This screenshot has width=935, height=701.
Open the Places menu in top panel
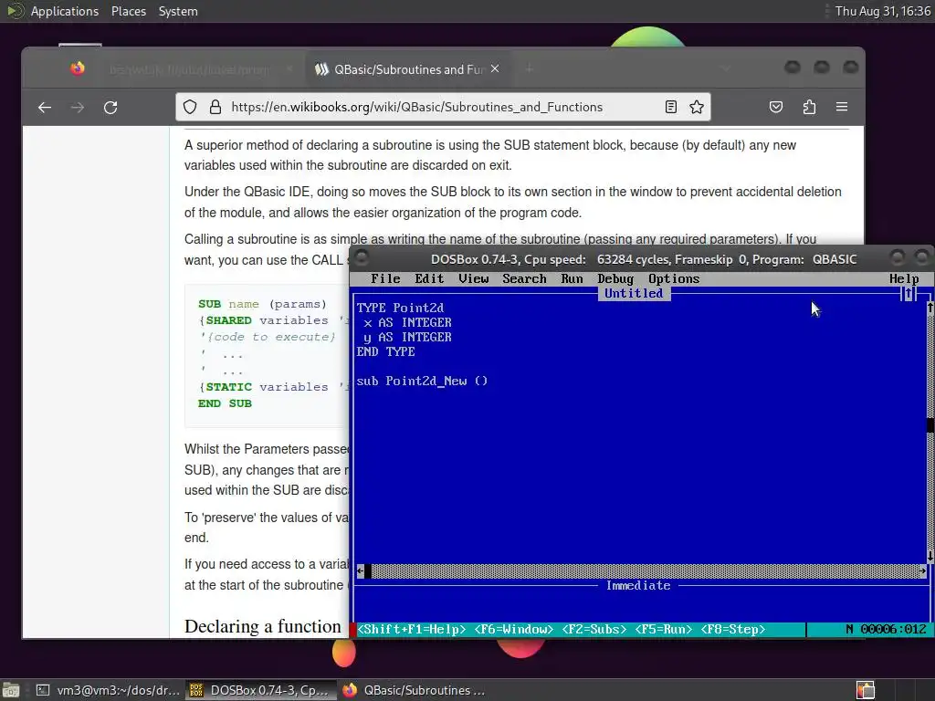128,11
